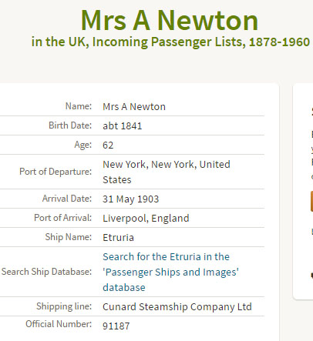Click the Official Number label
Viewport: 313px width, 341px height.
click(x=59, y=324)
